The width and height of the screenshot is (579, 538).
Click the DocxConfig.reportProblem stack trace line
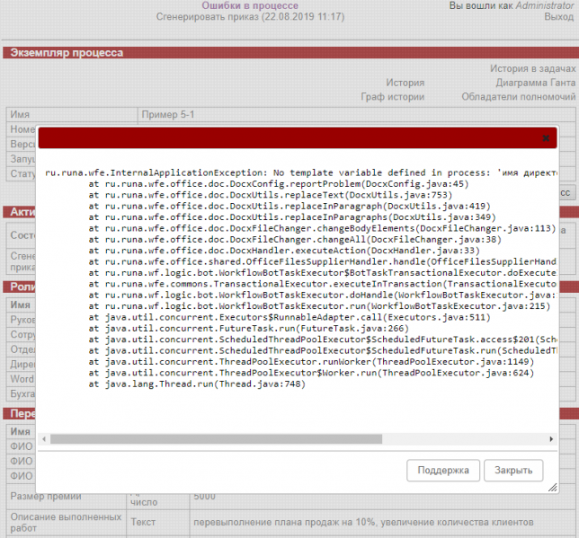279,184
